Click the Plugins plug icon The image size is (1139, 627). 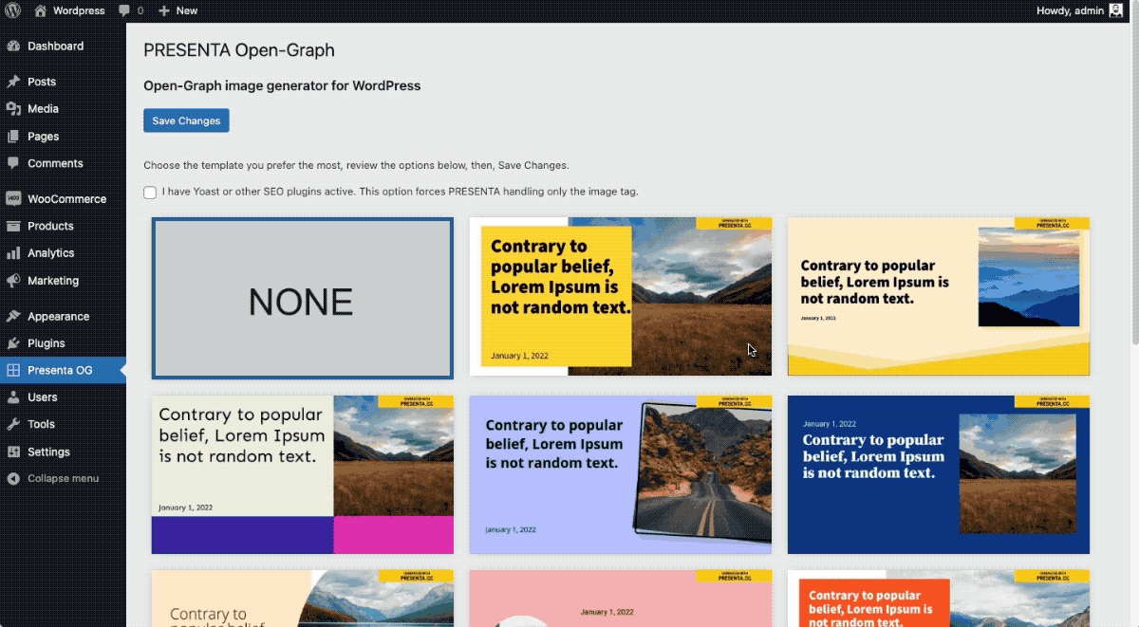pos(13,343)
